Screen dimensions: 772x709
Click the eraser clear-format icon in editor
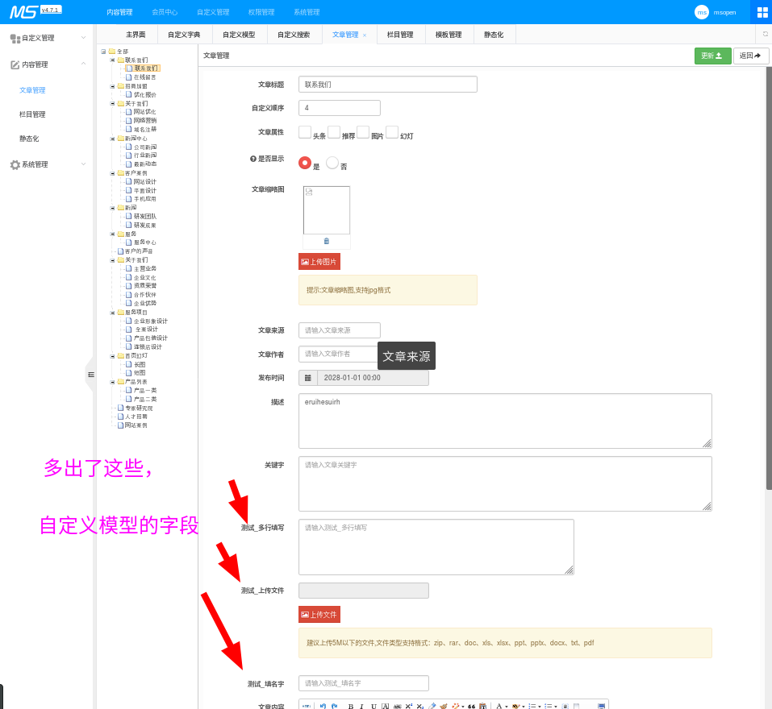(x=432, y=706)
